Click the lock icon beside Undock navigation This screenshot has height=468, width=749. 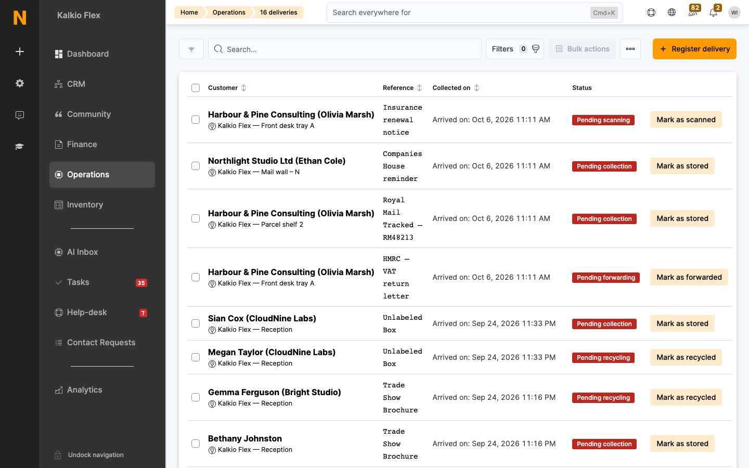[x=58, y=455]
